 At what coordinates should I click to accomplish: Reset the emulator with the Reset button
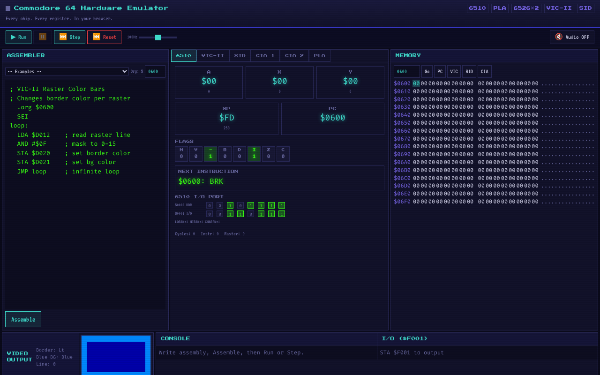point(104,37)
